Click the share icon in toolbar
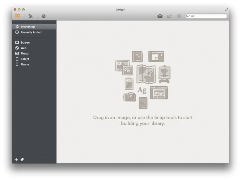Screen dimensions: 241x180 170,16
